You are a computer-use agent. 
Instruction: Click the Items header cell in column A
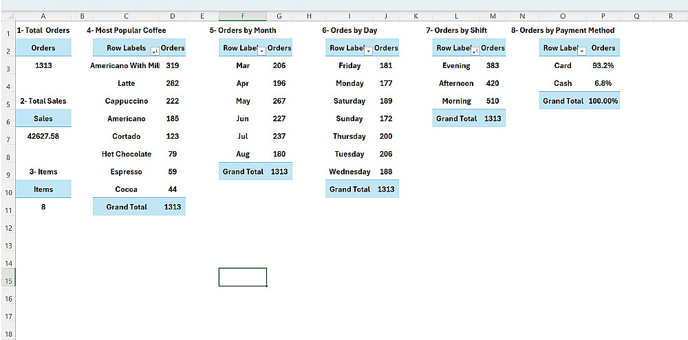[43, 190]
